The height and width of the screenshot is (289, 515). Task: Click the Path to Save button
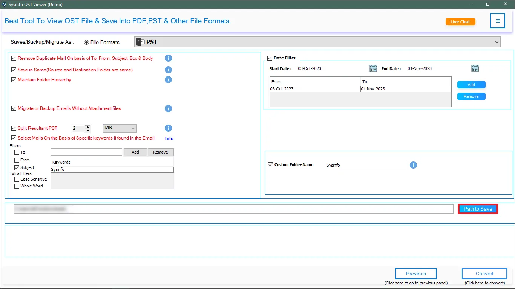coord(478,209)
